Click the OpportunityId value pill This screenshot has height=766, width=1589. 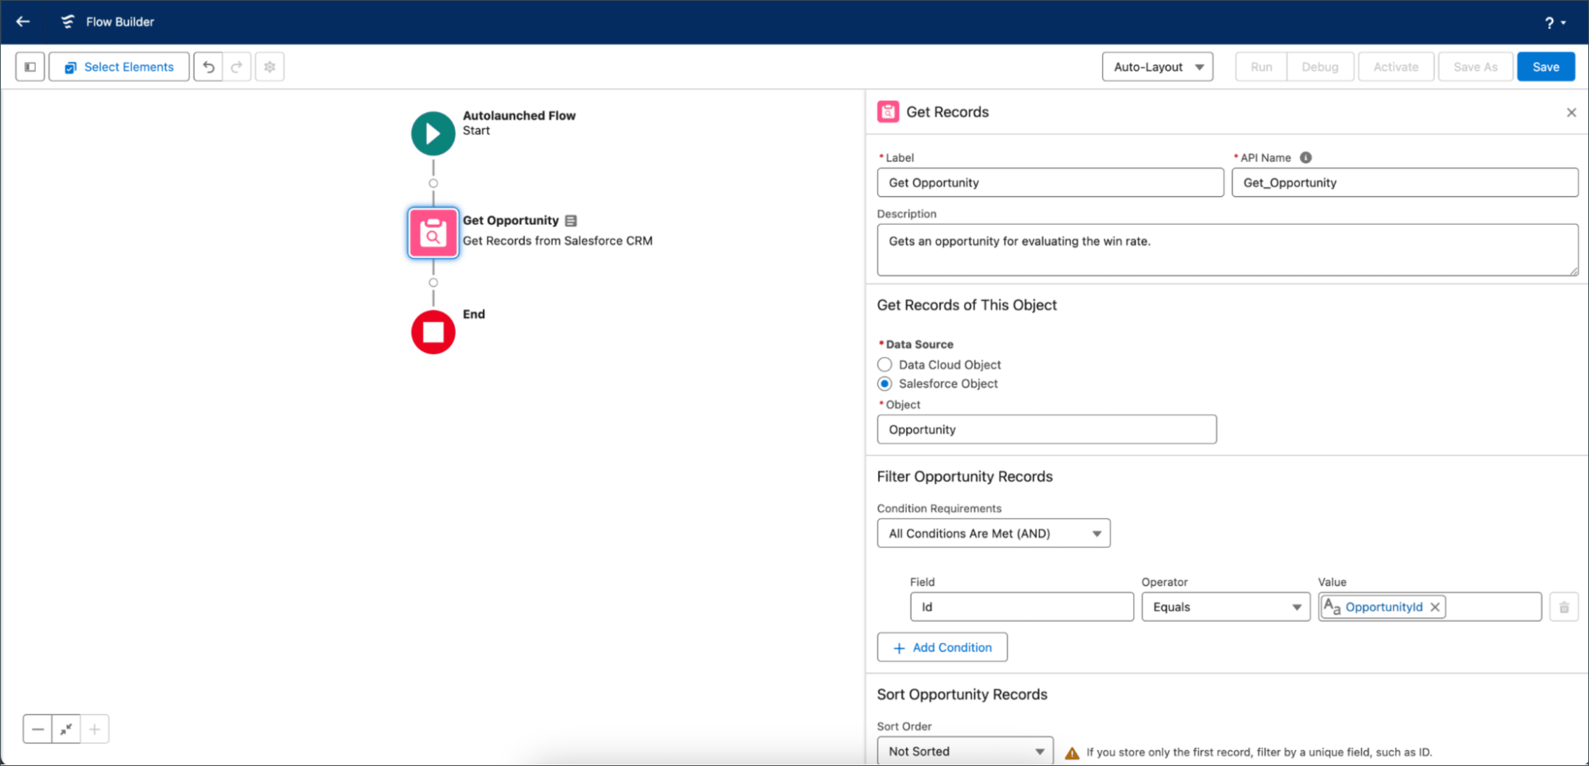tap(1383, 607)
